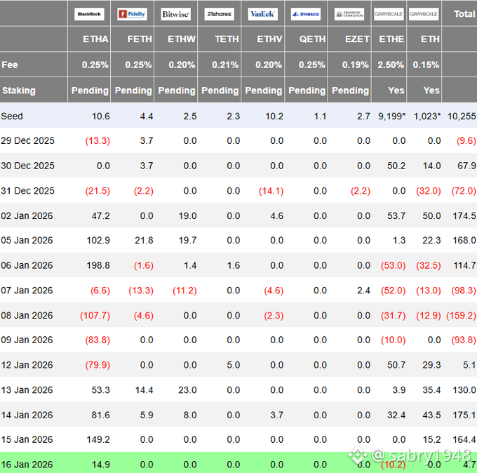
Task: Click the 21shares logo
Action: point(220,13)
